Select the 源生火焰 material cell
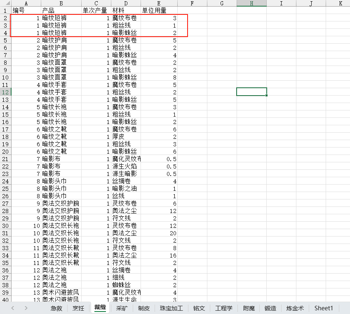Viewport: 350px width, 314px height. click(126, 166)
